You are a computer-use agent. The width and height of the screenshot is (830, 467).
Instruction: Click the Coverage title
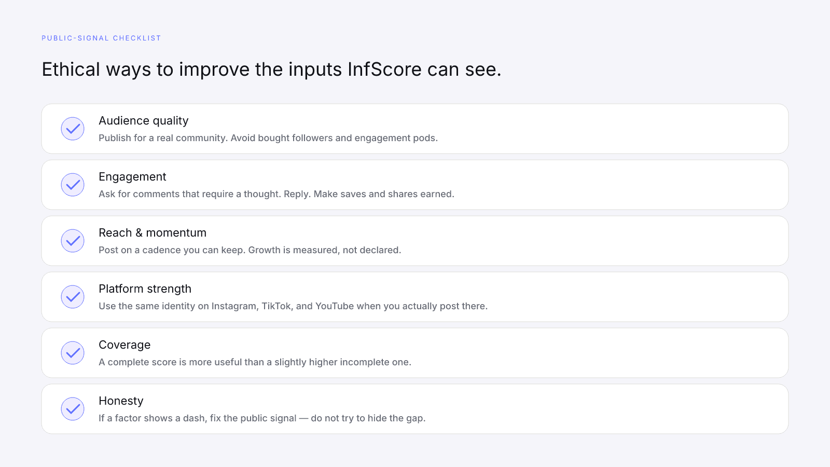click(125, 345)
